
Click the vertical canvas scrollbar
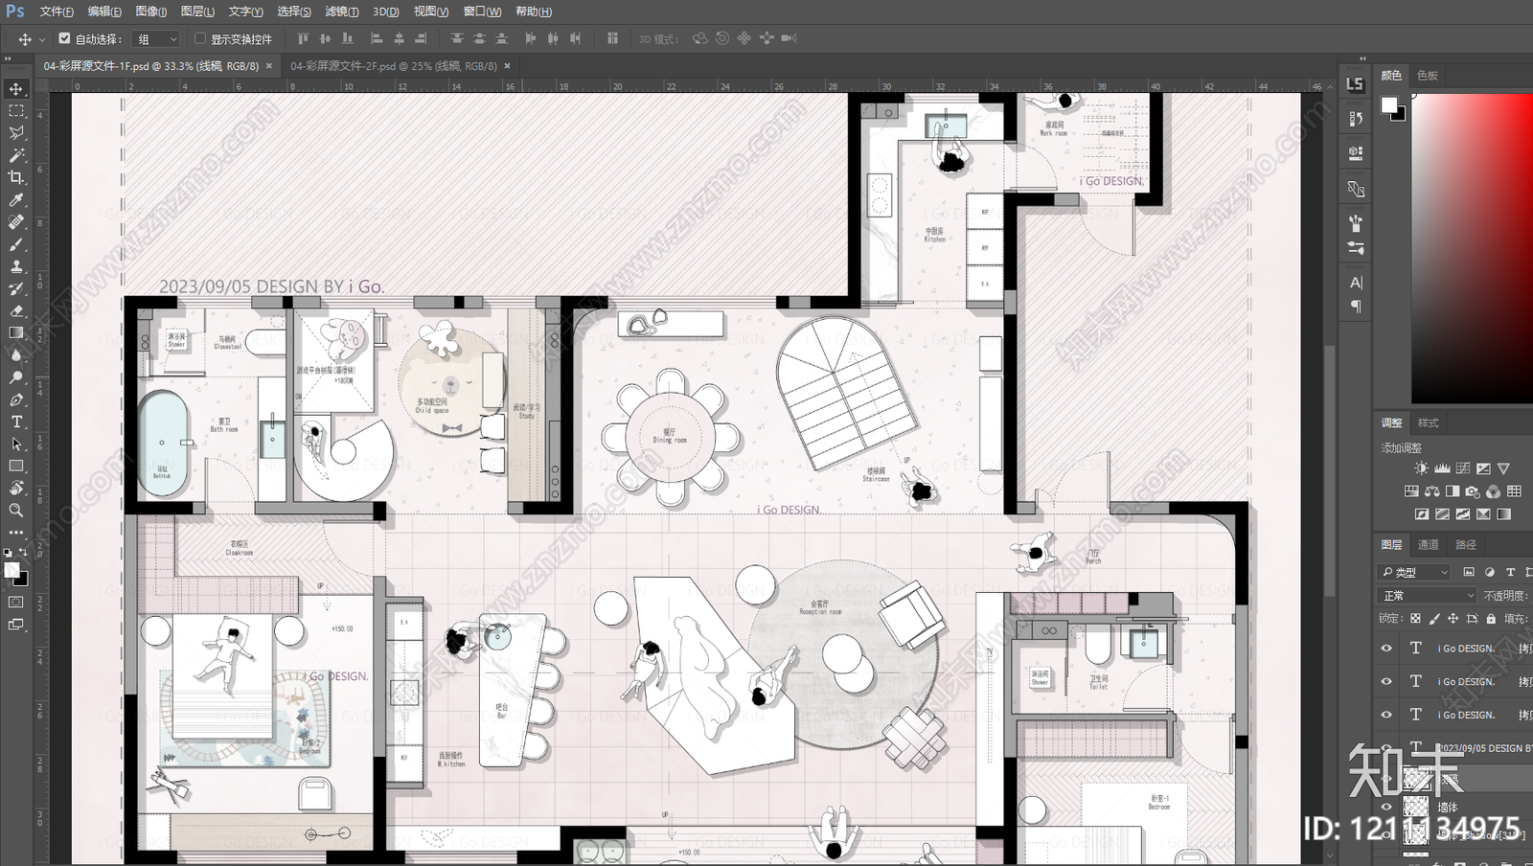coord(1329,469)
